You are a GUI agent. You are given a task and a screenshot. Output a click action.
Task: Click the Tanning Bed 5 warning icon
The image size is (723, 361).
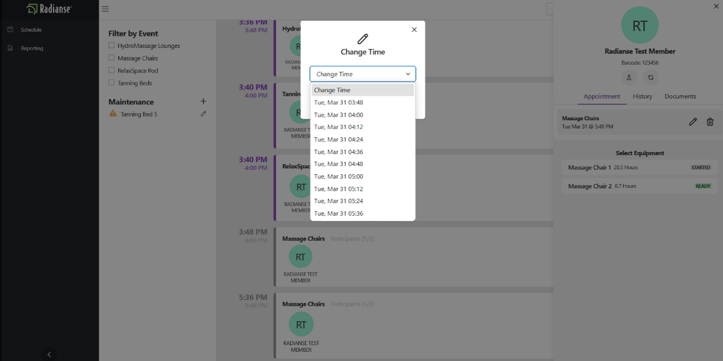(113, 114)
